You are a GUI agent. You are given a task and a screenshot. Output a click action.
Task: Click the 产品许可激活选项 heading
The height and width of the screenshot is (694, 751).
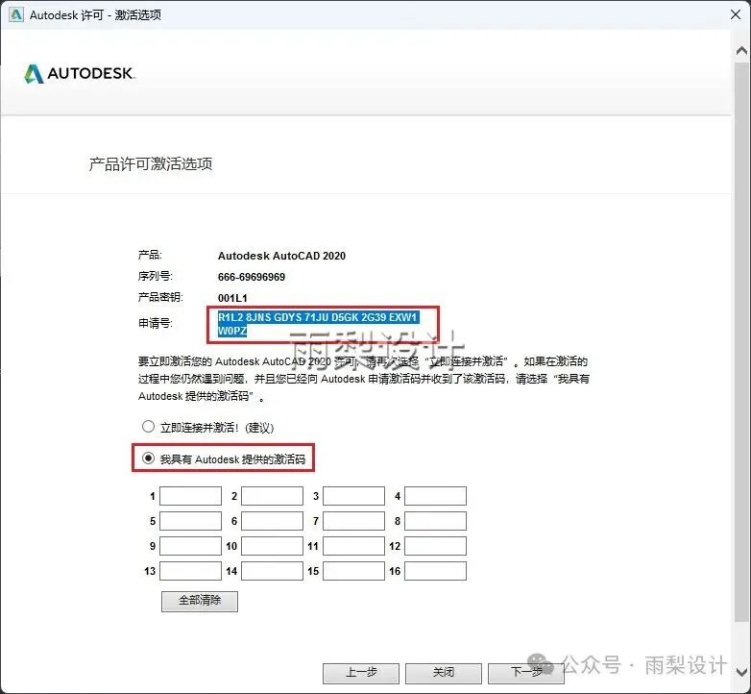point(151,164)
